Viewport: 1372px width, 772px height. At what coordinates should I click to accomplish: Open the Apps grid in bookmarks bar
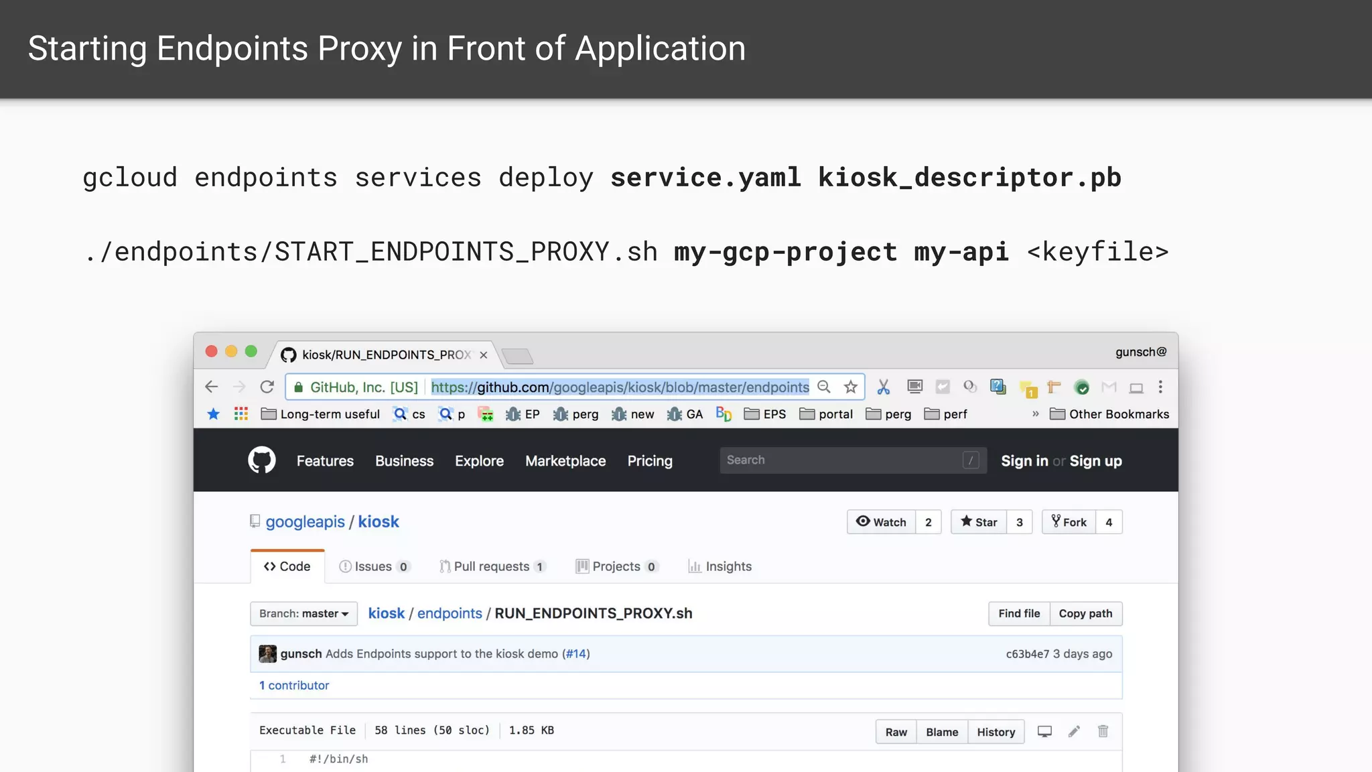click(241, 414)
